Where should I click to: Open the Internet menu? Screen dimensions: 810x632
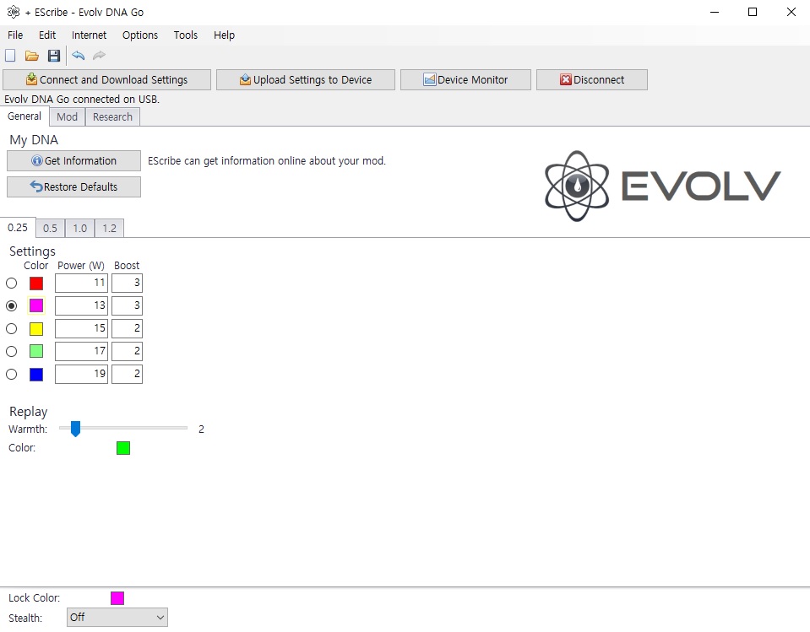89,35
